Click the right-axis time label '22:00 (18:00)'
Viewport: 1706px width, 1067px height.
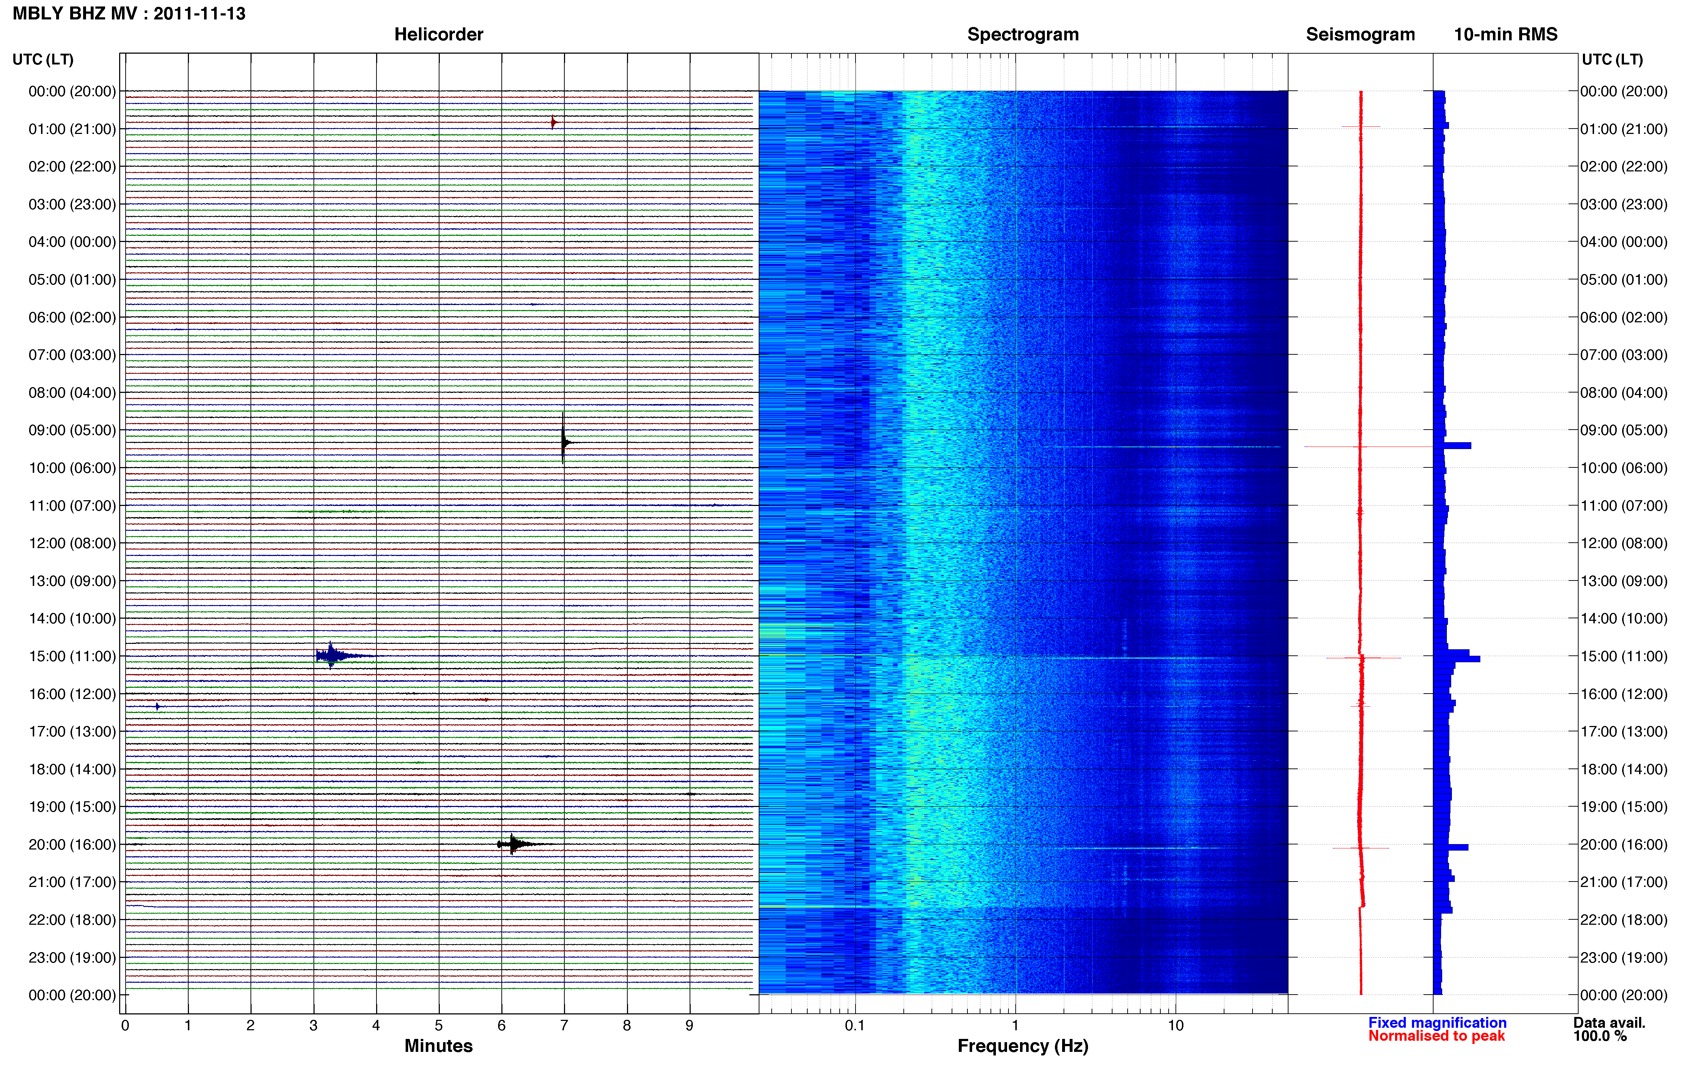pyautogui.click(x=1624, y=920)
